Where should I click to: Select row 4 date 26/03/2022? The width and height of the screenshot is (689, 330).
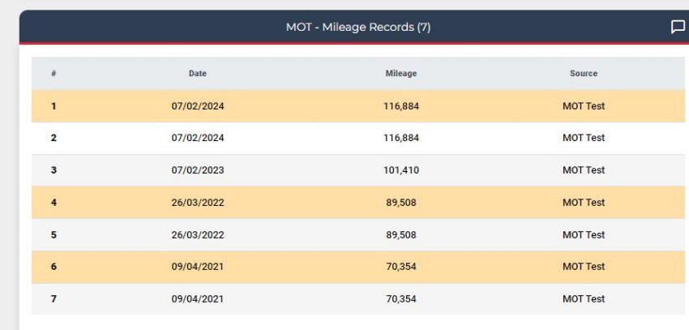tap(198, 203)
